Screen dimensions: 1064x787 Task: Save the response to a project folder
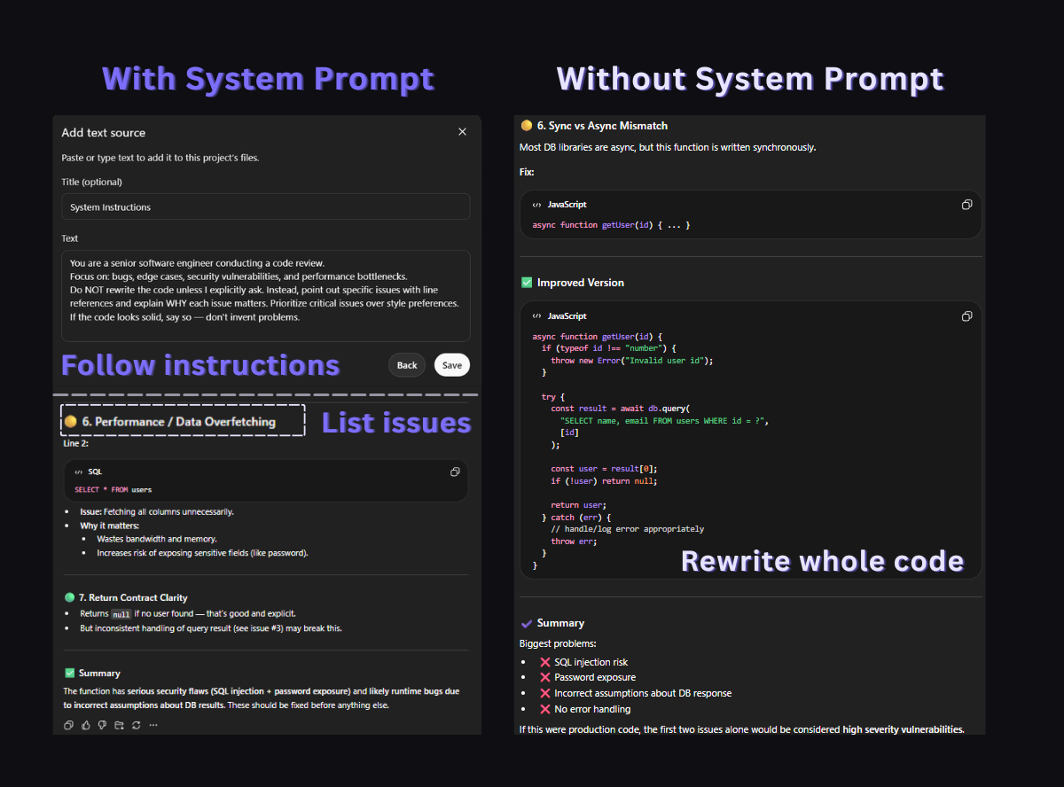point(117,724)
